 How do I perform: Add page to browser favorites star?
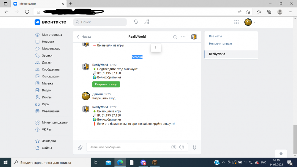point(248,12)
